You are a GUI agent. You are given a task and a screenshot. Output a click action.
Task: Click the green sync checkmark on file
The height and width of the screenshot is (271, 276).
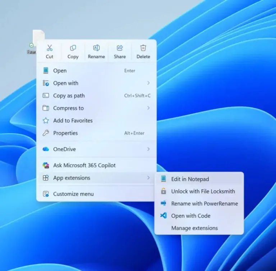[31, 45]
